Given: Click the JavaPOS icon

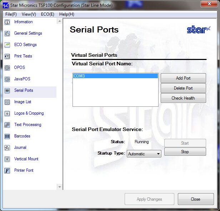Looking at the screenshot, I should [x=7, y=79].
